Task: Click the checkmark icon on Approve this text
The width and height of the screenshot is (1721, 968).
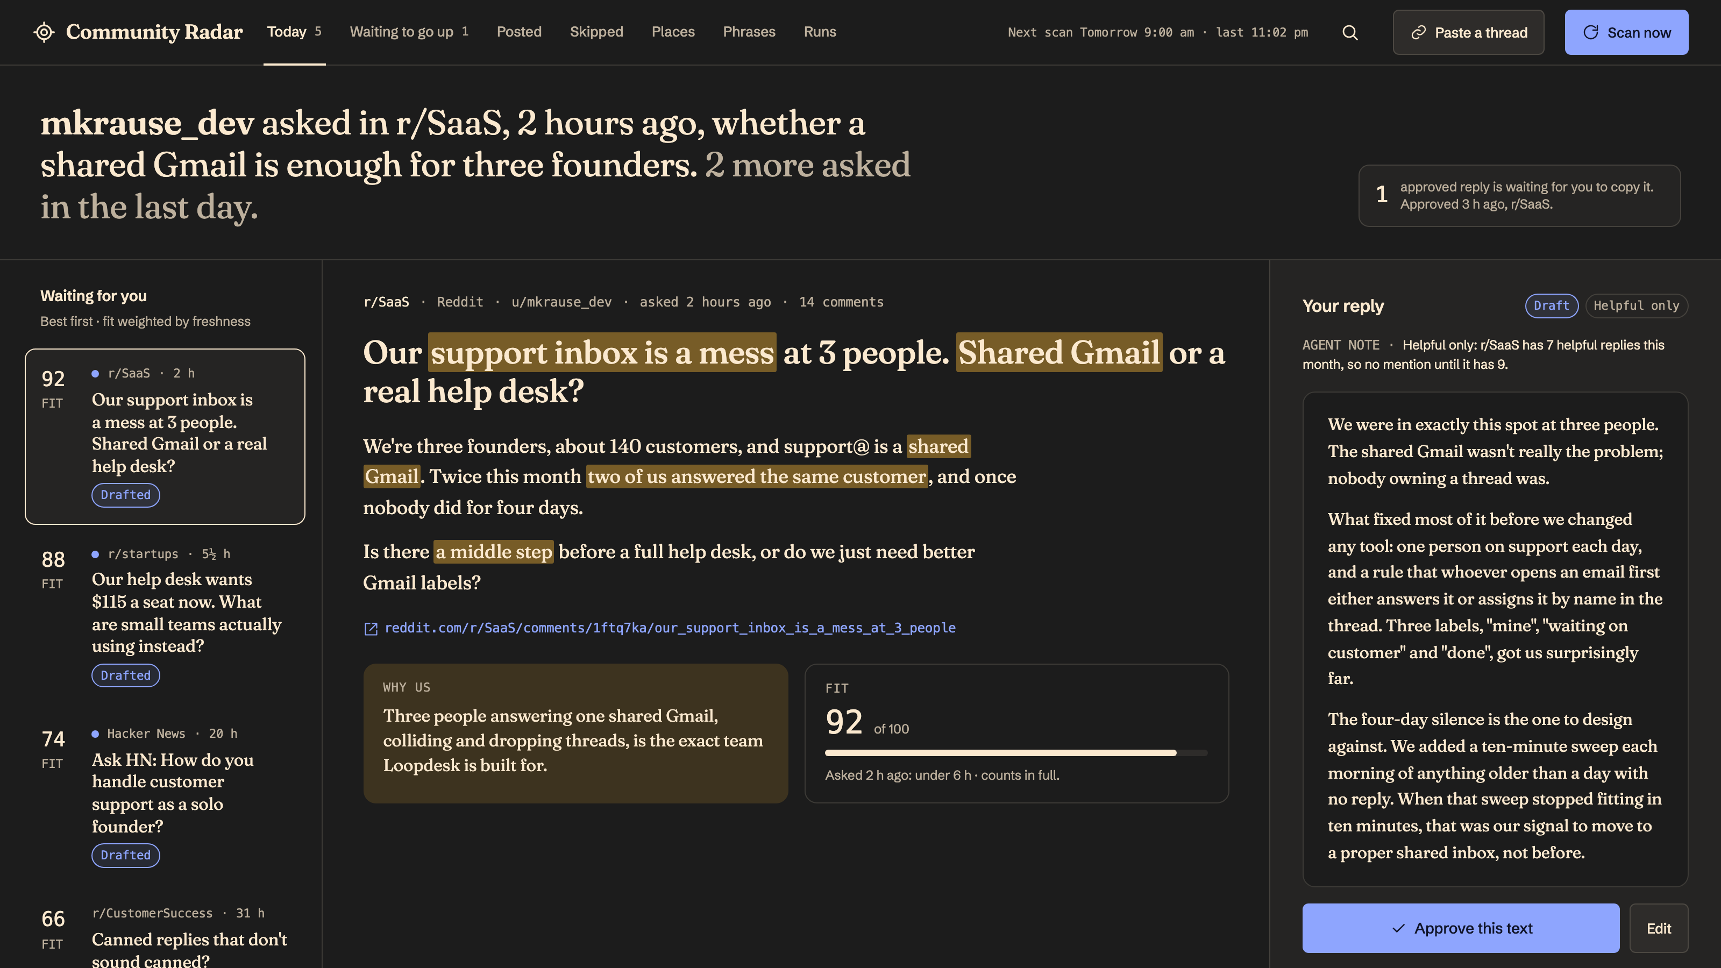Action: pos(1398,928)
